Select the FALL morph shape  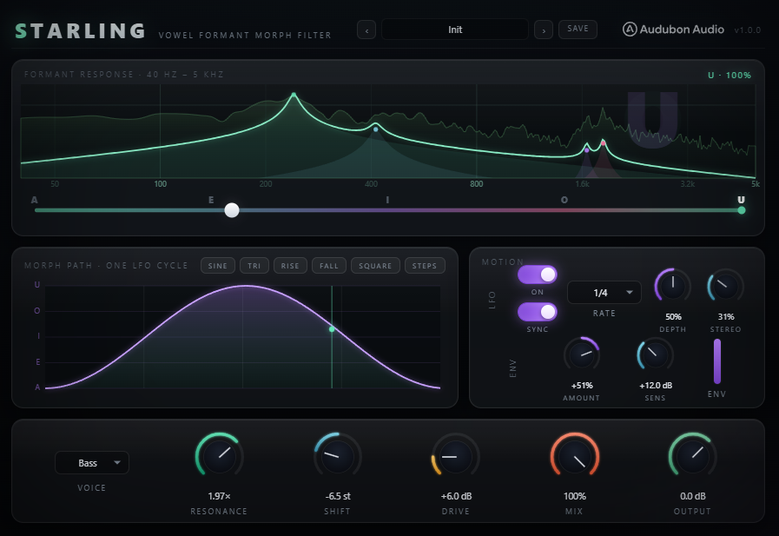coord(329,266)
